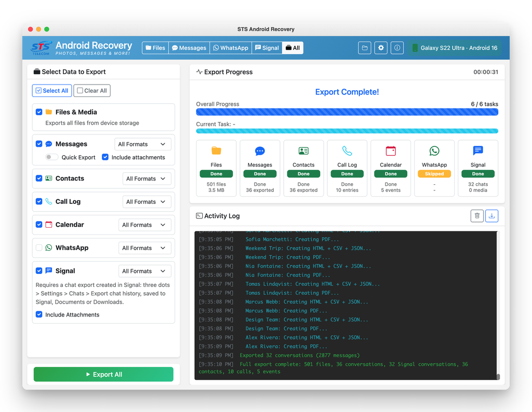Uncheck Messages Include attachments checkbox

click(105, 157)
